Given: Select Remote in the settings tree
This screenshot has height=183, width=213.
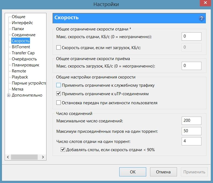Looking at the screenshot, I should pos(19,71).
